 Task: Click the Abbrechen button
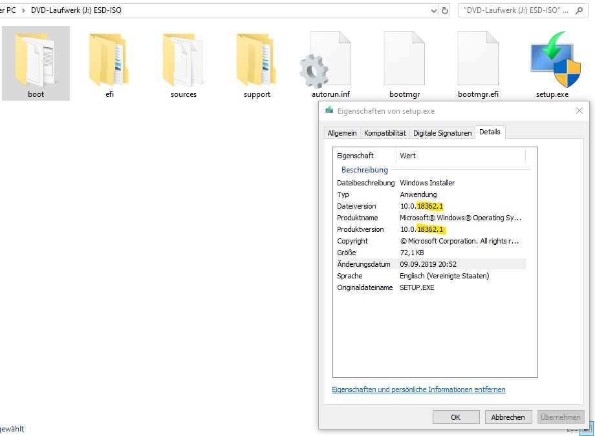(508, 417)
